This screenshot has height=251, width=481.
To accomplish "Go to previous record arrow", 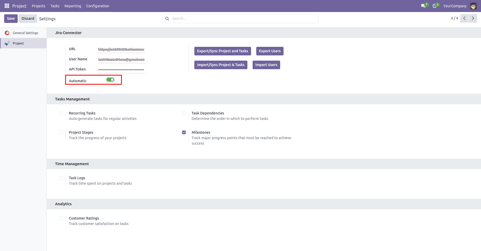I will point(464,18).
